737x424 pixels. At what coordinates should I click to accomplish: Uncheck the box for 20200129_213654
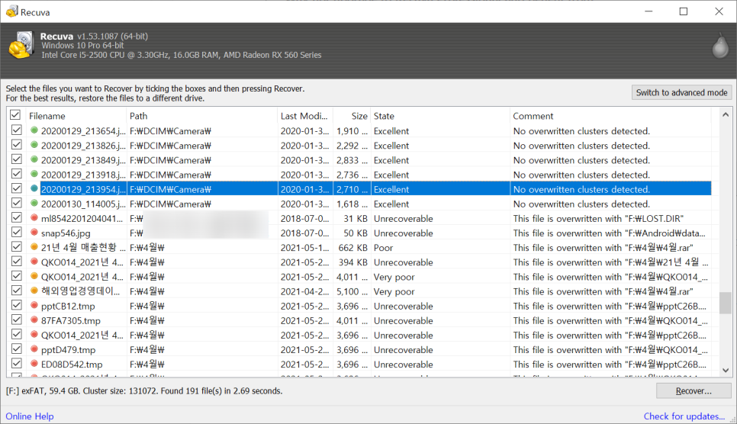click(x=17, y=130)
